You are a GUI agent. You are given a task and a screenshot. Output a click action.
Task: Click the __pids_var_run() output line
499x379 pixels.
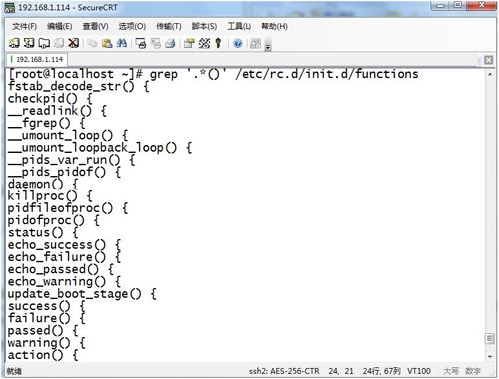coord(72,160)
